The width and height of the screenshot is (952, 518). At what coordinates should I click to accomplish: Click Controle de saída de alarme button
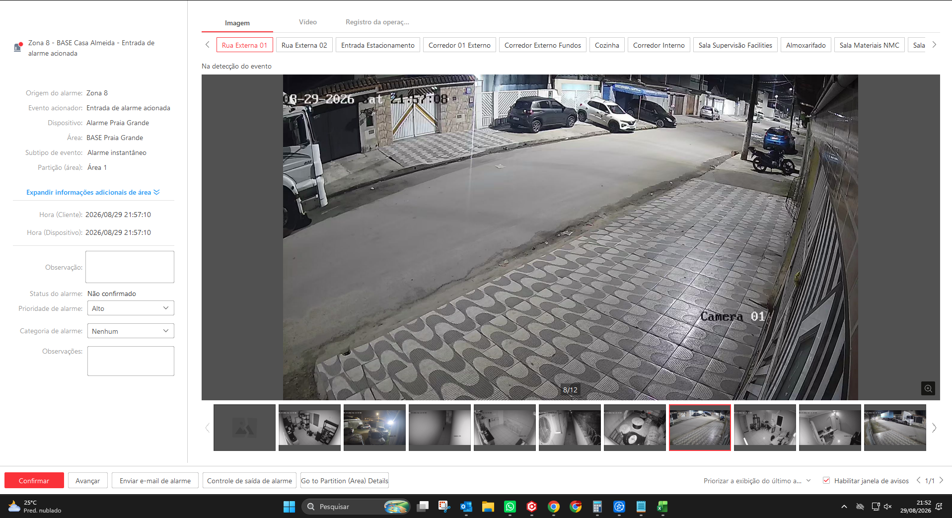[x=249, y=480]
